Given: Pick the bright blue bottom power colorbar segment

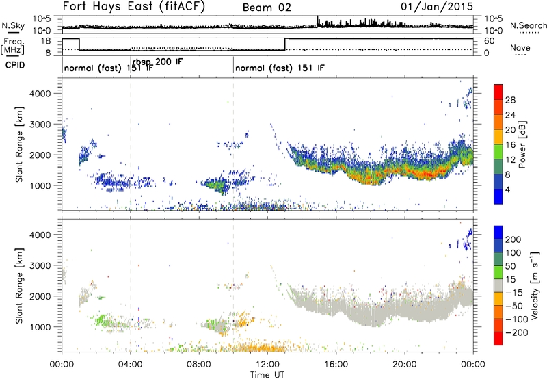Looking at the screenshot, I should (x=498, y=197).
